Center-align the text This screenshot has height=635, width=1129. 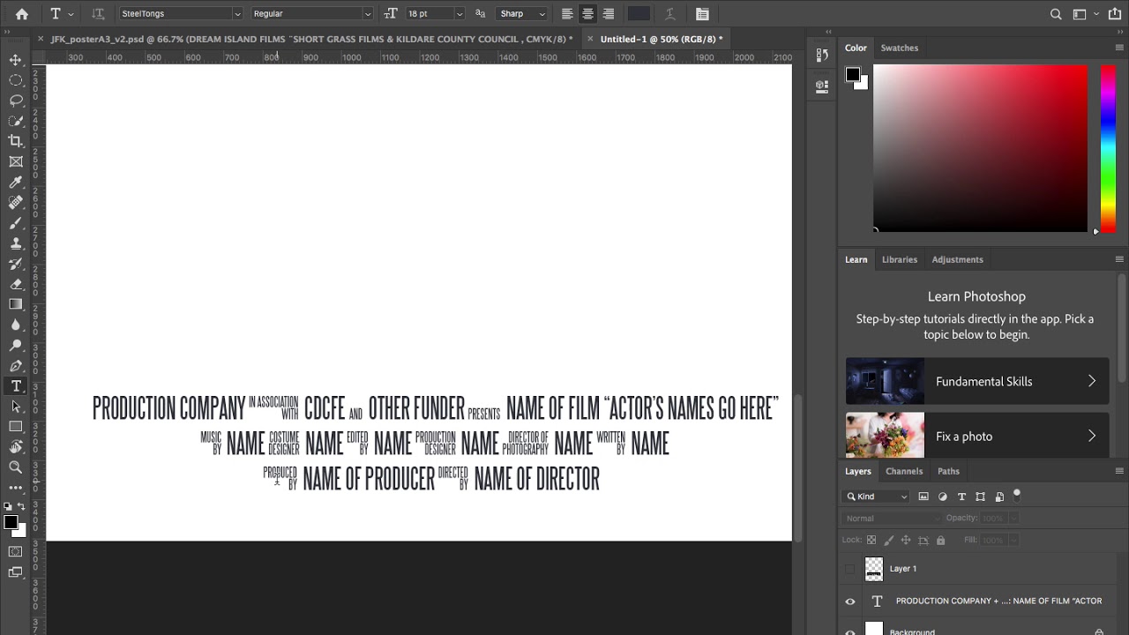[587, 14]
